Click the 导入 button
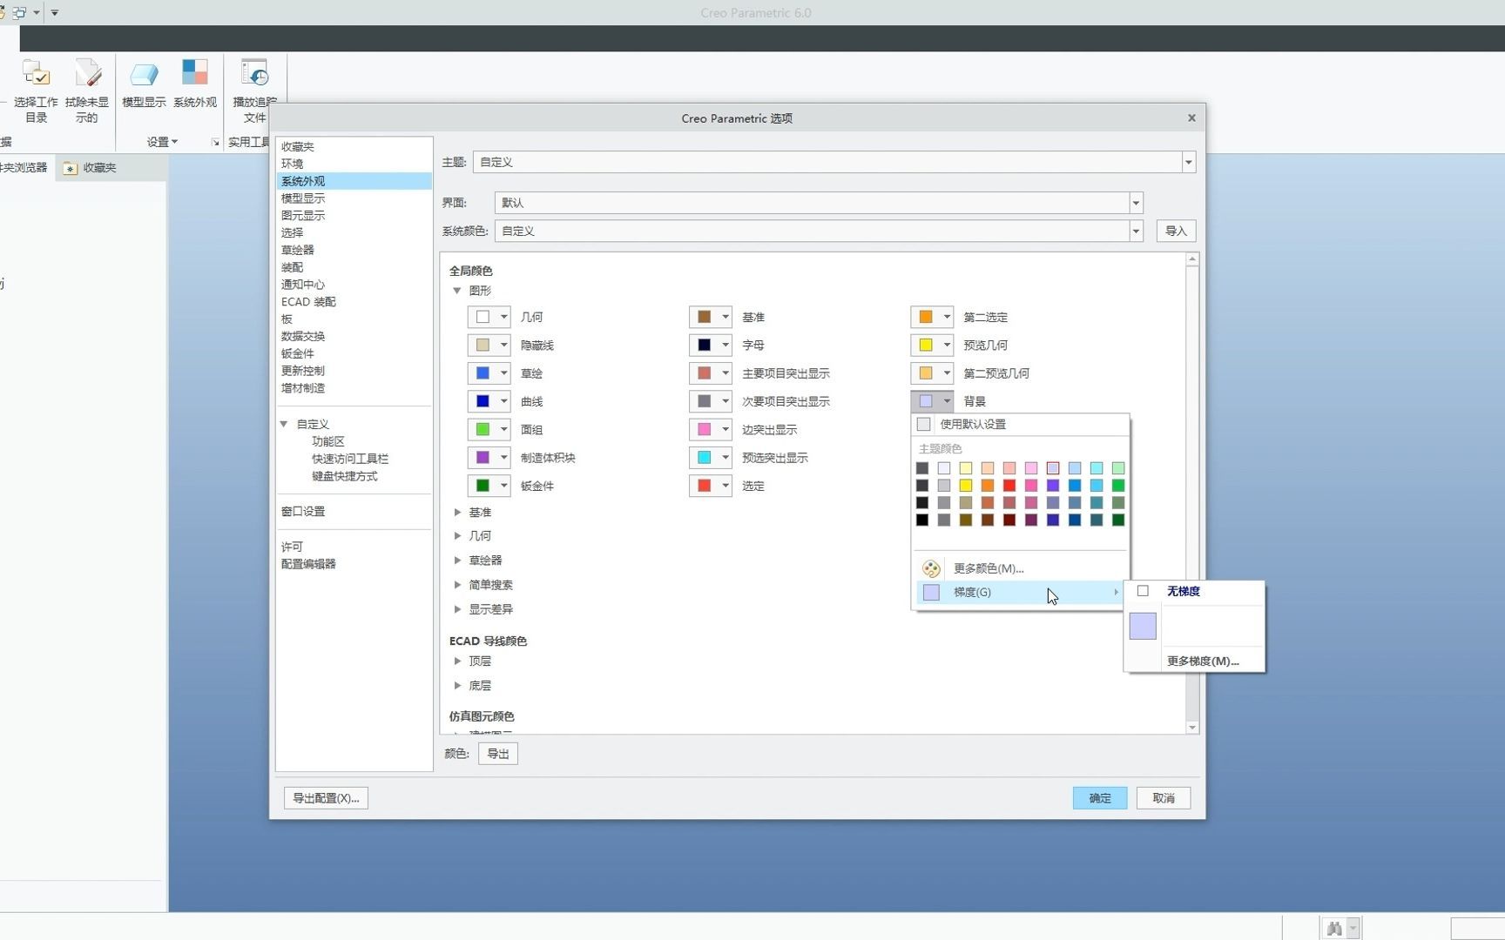 click(1176, 231)
